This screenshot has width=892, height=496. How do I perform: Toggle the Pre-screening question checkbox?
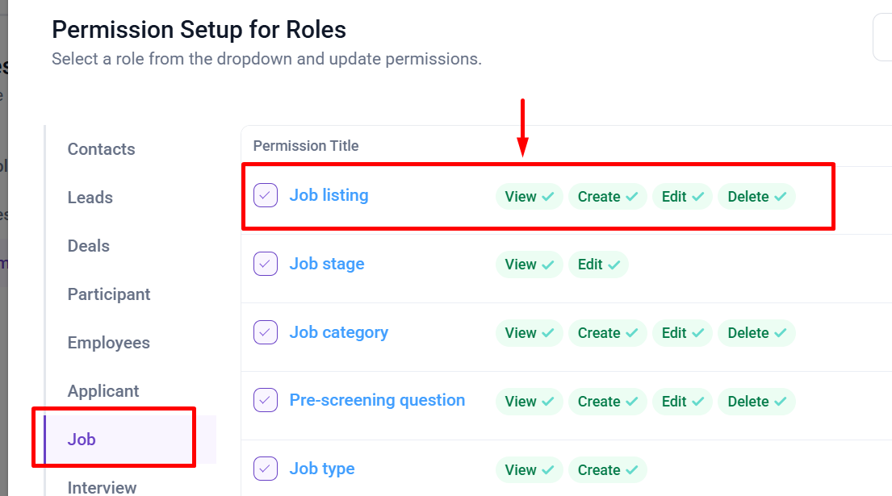[265, 400]
